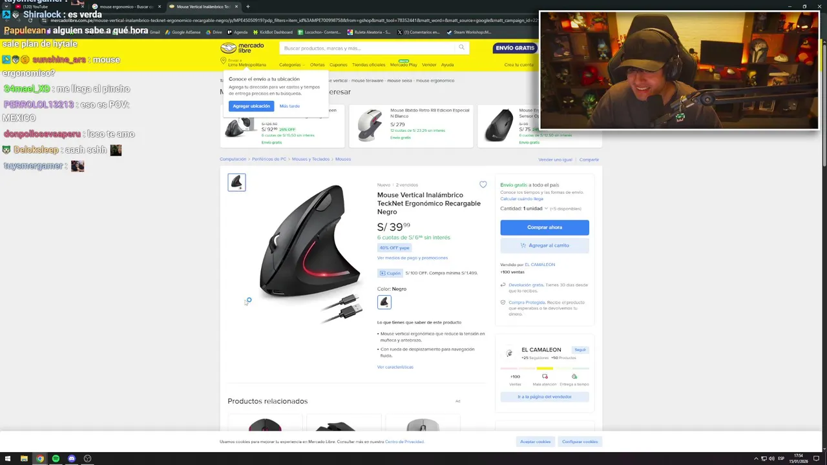827x465 pixels.
Task: Click the search magnifier icon
Action: [x=461, y=47]
